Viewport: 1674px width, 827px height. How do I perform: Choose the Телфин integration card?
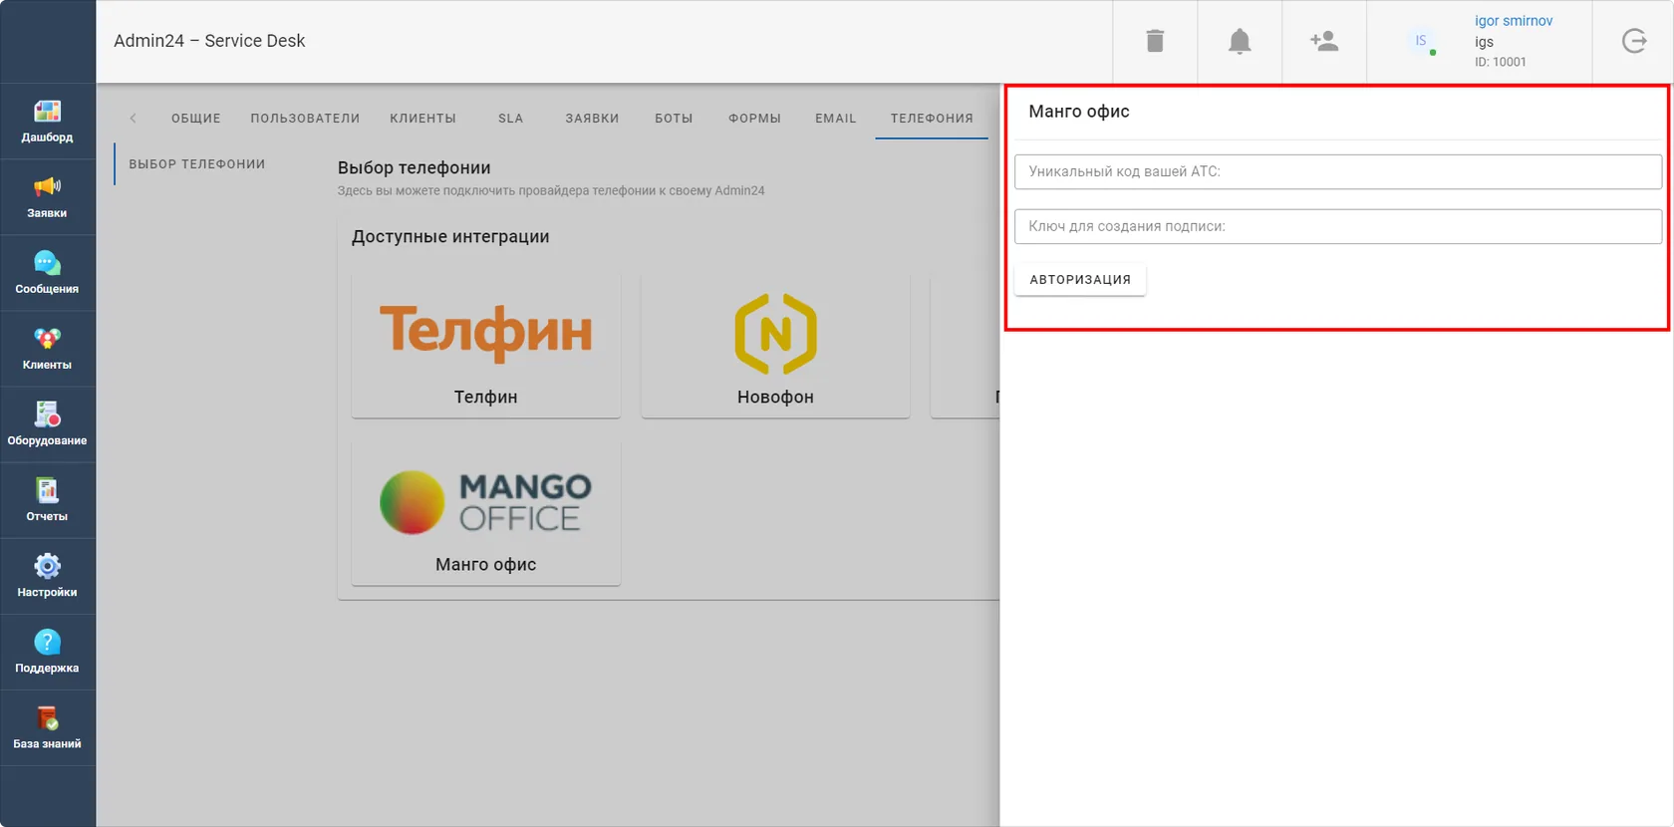pyautogui.click(x=486, y=347)
